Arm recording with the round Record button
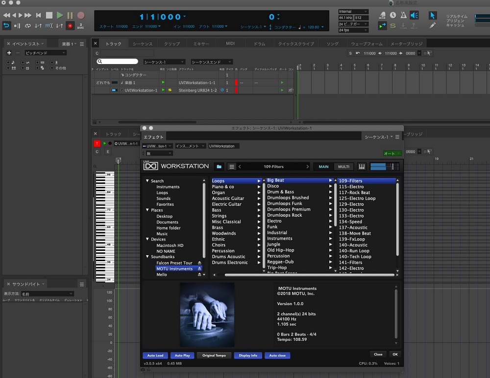Image resolution: width=490 pixels, height=378 pixels. pos(81,15)
